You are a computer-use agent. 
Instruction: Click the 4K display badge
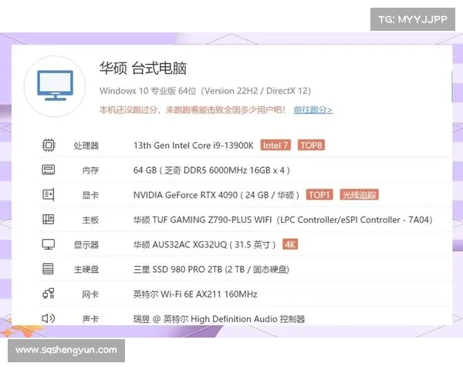[x=290, y=244]
